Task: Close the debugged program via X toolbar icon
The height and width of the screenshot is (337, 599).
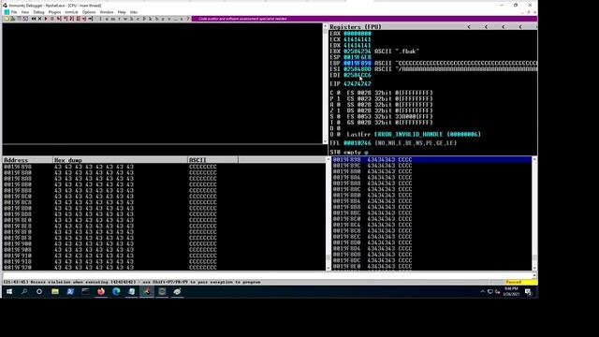Action: pyautogui.click(x=39, y=19)
